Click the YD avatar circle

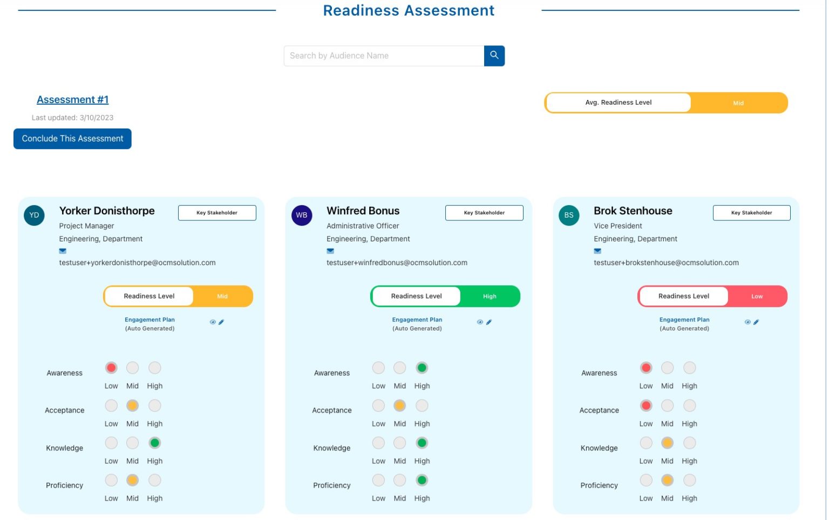(x=34, y=215)
